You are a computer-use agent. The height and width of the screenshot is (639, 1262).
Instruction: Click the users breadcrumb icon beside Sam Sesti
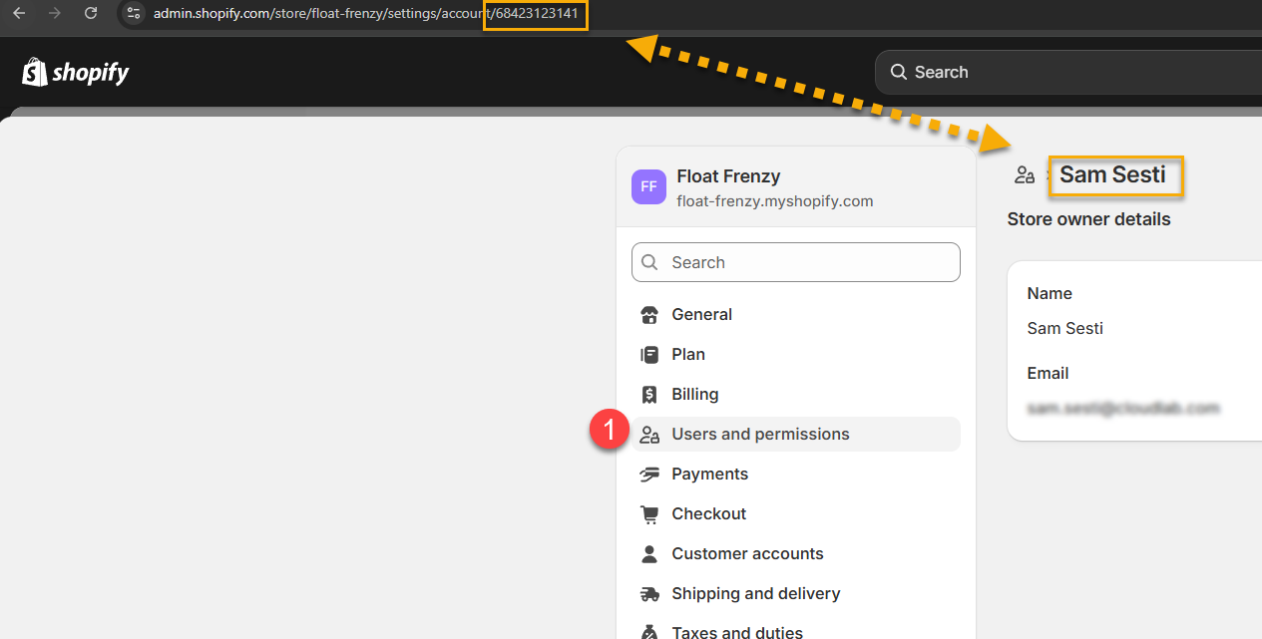(x=1024, y=175)
